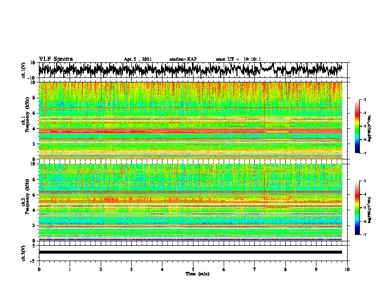Click the red 3.6 kHz band in ch.1 spectrogram
This screenshot has height=302, width=391.
point(190,131)
